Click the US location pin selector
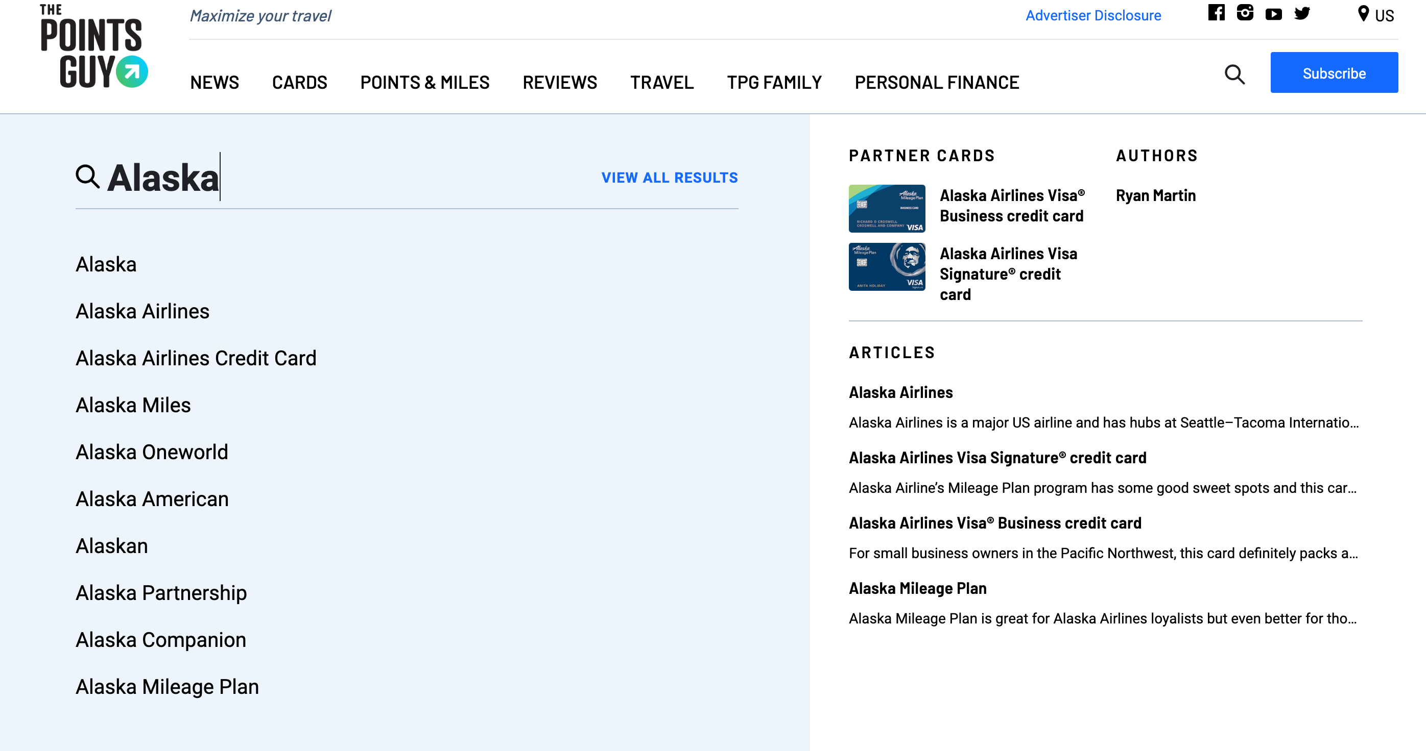Viewport: 1426px width, 751px height. (x=1376, y=15)
